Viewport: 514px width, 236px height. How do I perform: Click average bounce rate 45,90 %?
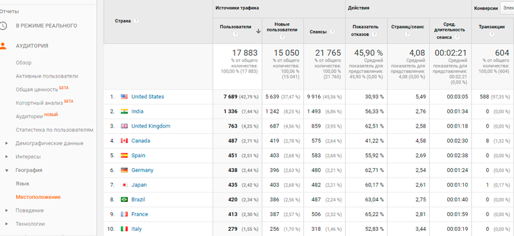pyautogui.click(x=368, y=53)
